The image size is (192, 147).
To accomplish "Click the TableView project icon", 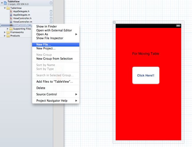I will click(5, 3).
